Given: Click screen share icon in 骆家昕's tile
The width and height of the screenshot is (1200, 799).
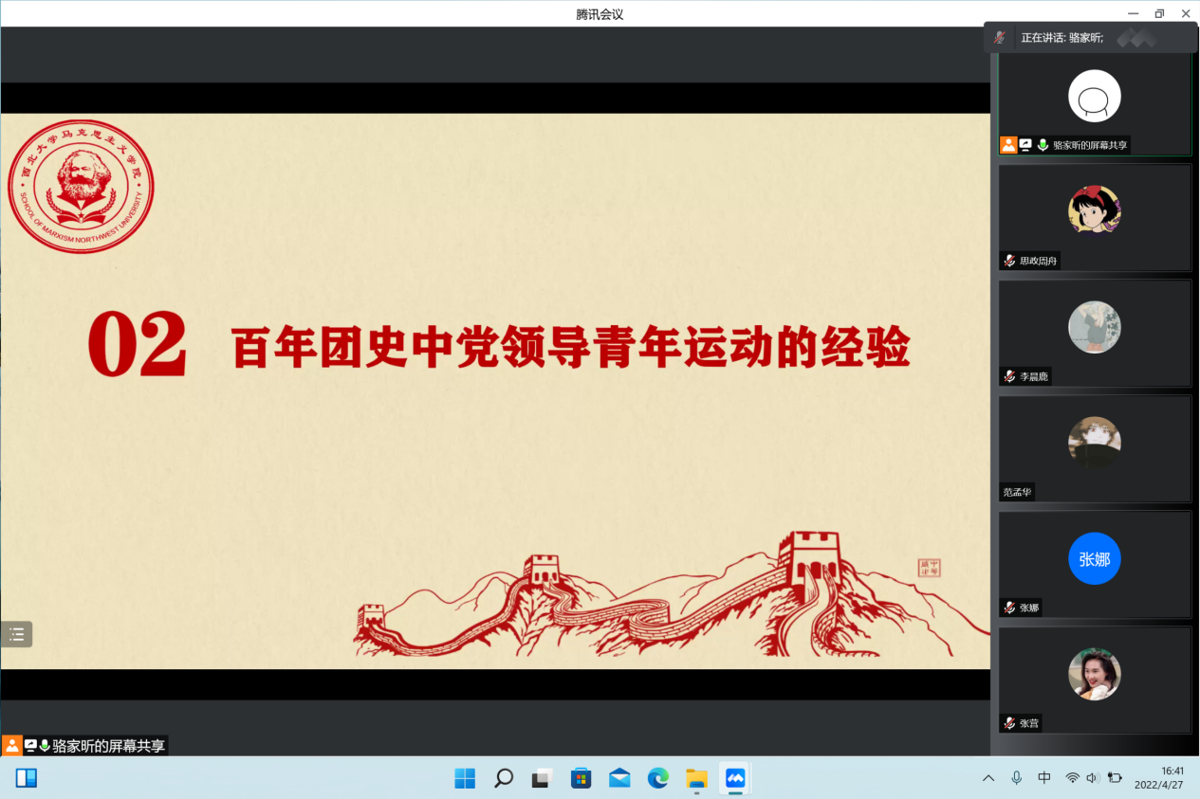Looking at the screenshot, I should (1025, 145).
